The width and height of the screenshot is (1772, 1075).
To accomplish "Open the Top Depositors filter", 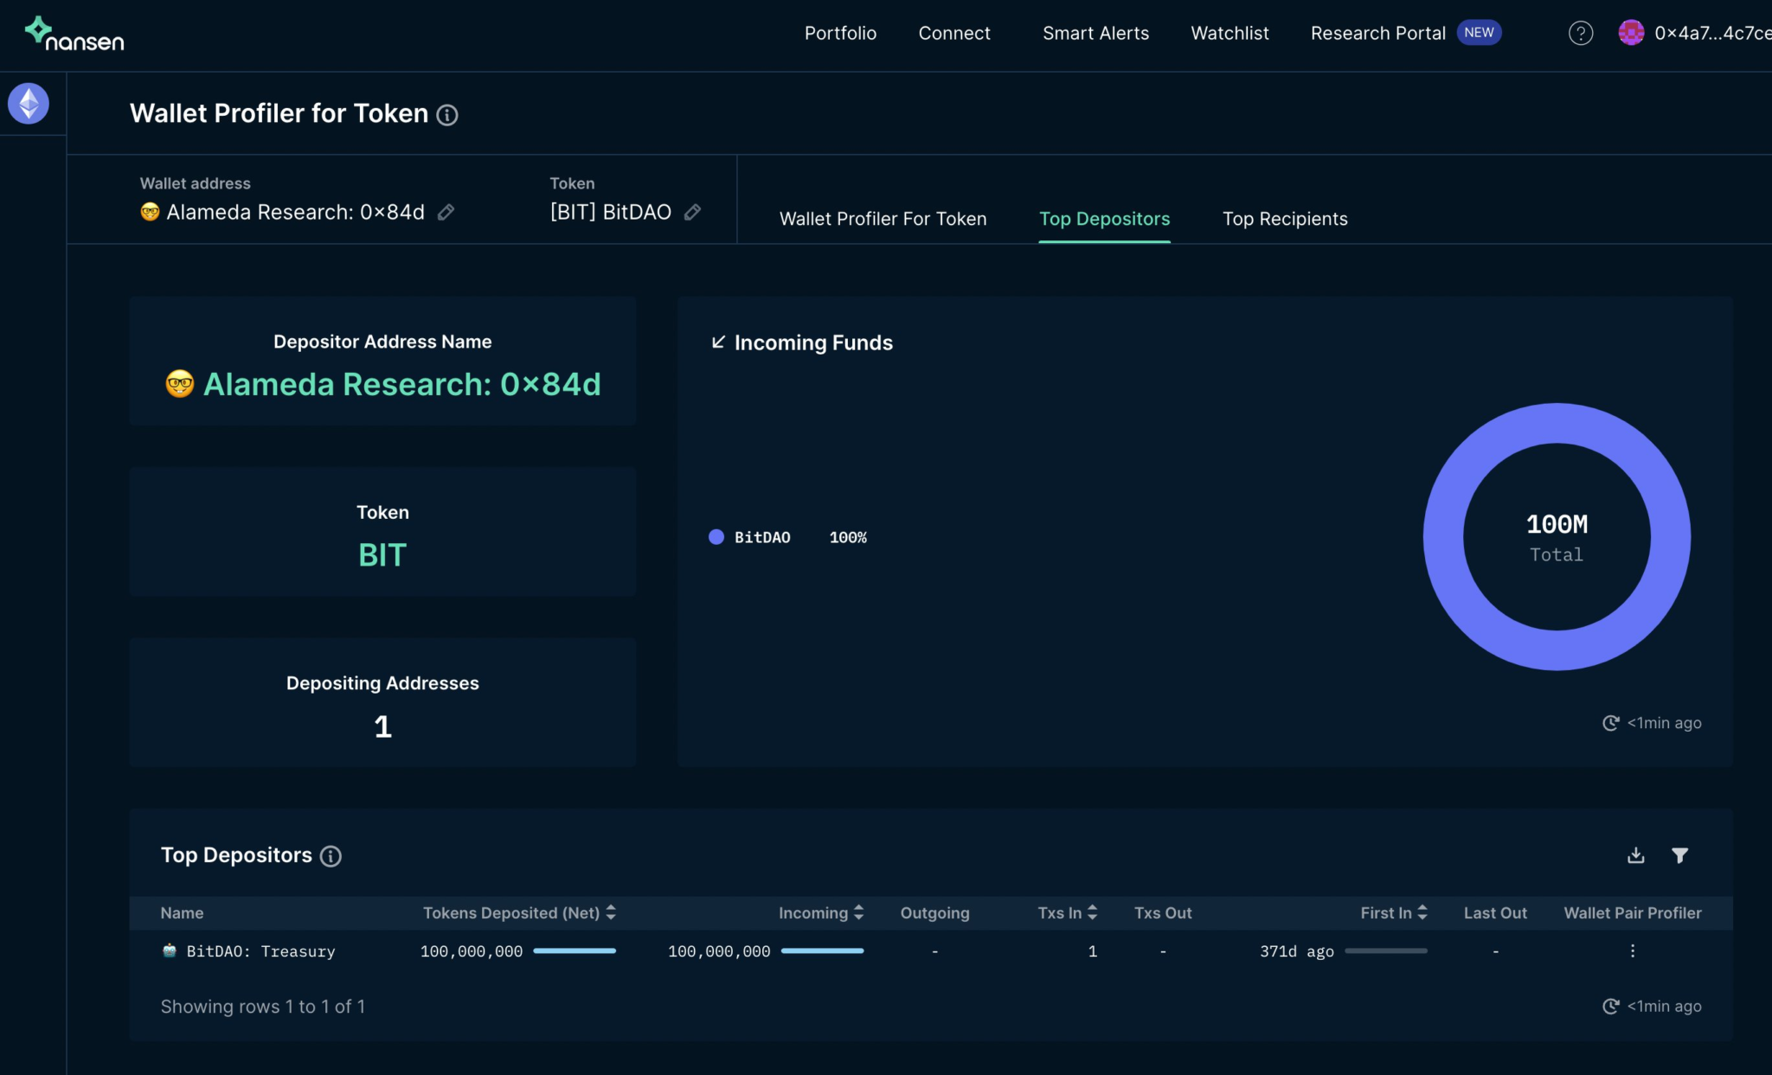I will [x=1679, y=855].
